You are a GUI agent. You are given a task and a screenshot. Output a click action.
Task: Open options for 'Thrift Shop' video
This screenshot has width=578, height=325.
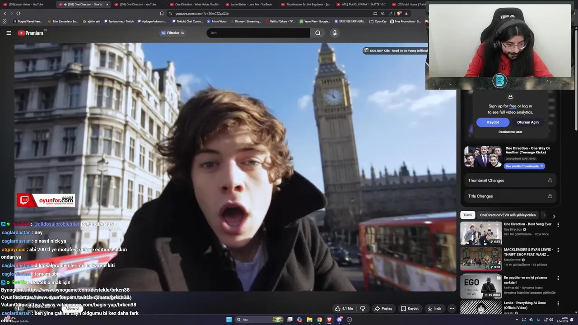coord(558,250)
